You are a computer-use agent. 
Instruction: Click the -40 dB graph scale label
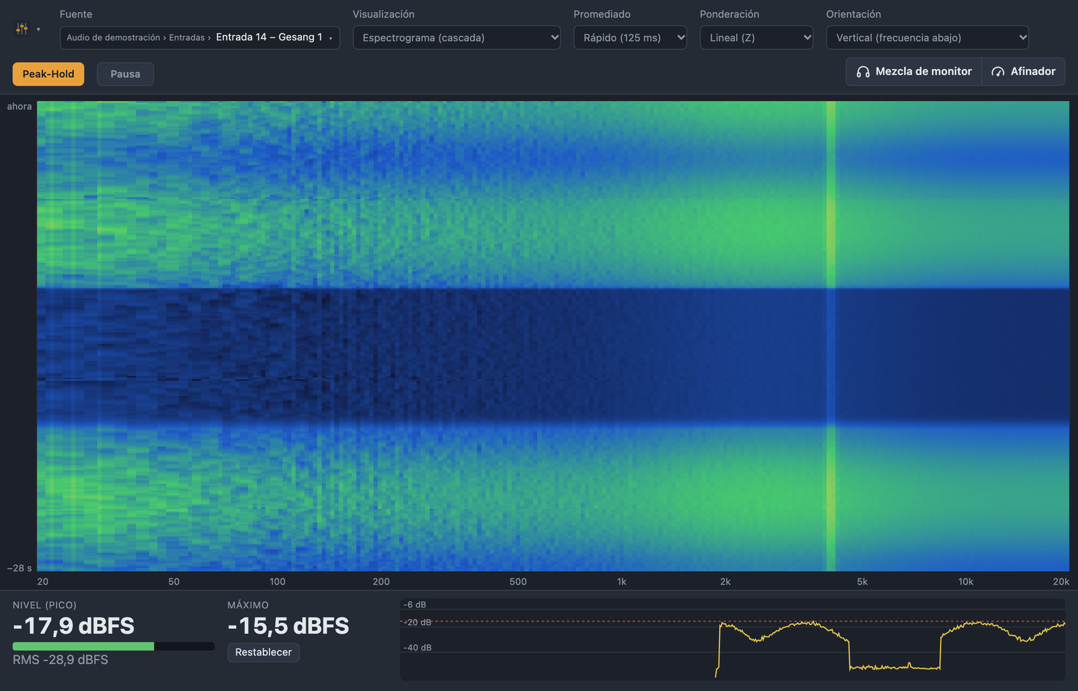coord(418,648)
